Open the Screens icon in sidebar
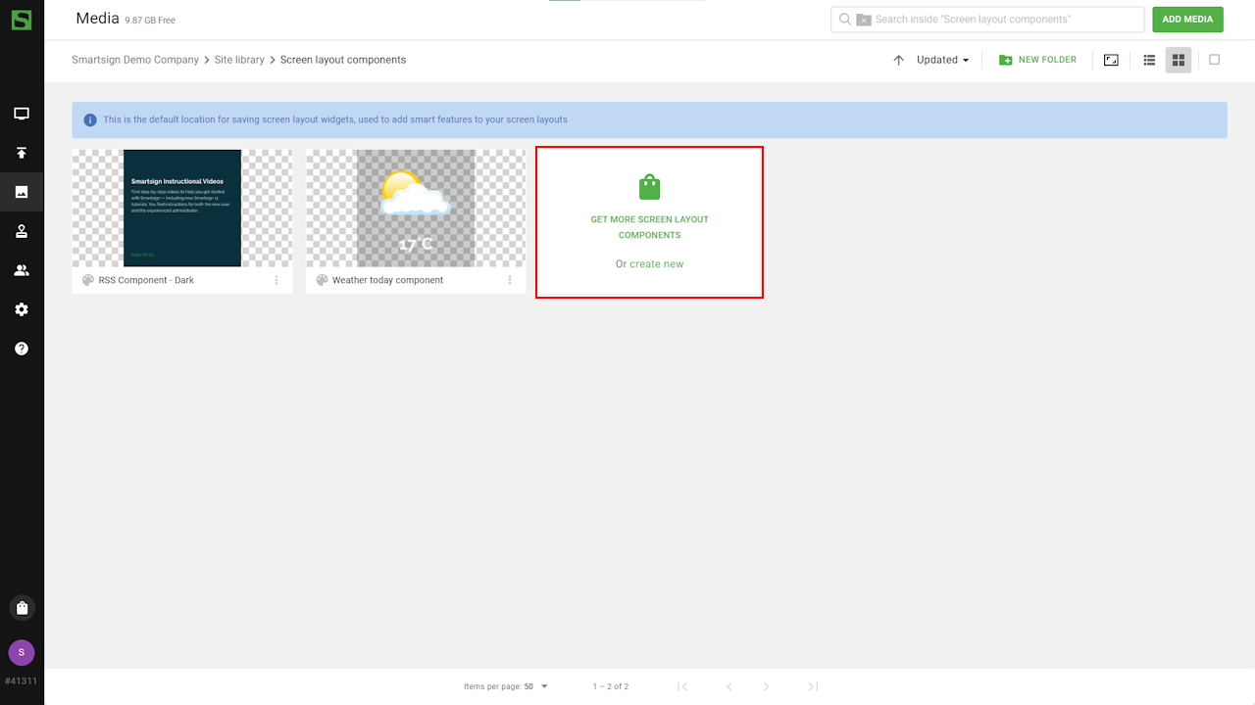 [x=22, y=114]
